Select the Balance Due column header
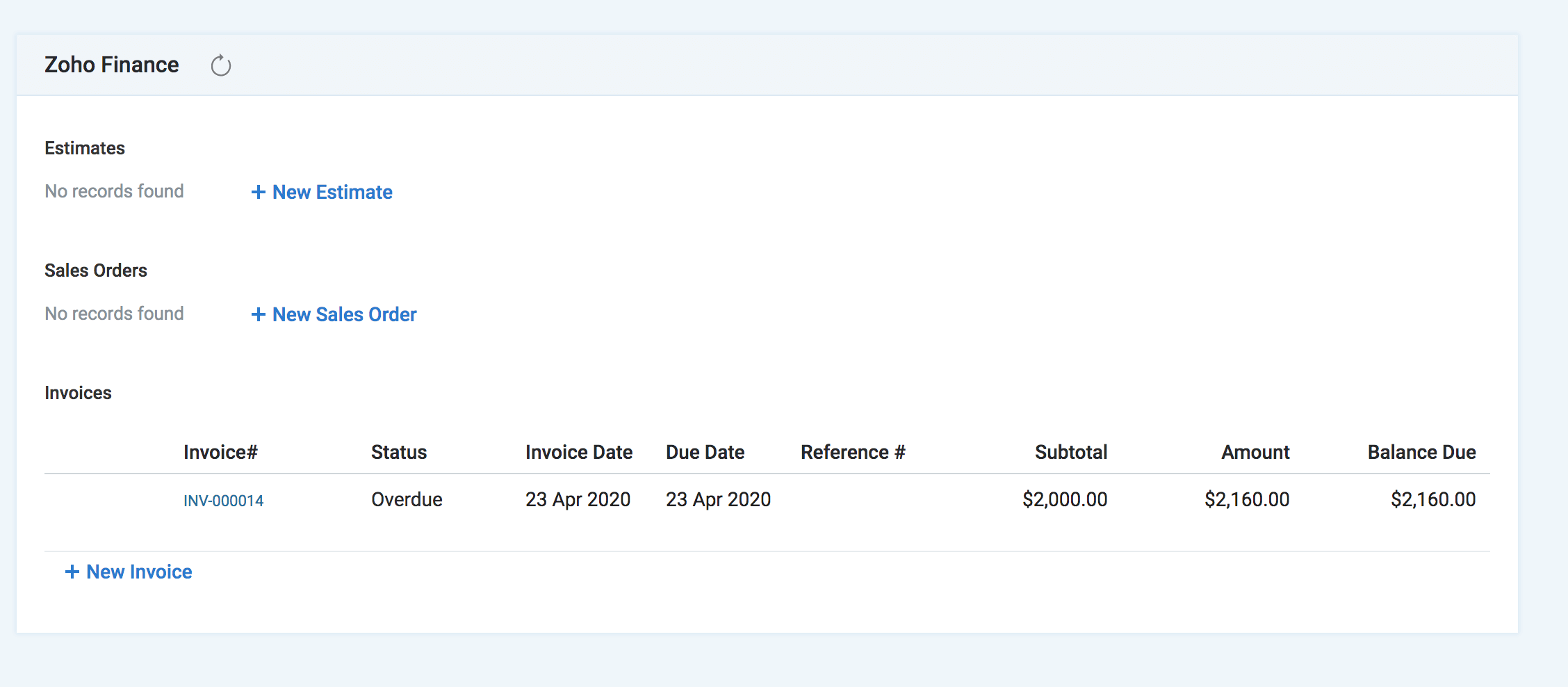 point(1421,452)
